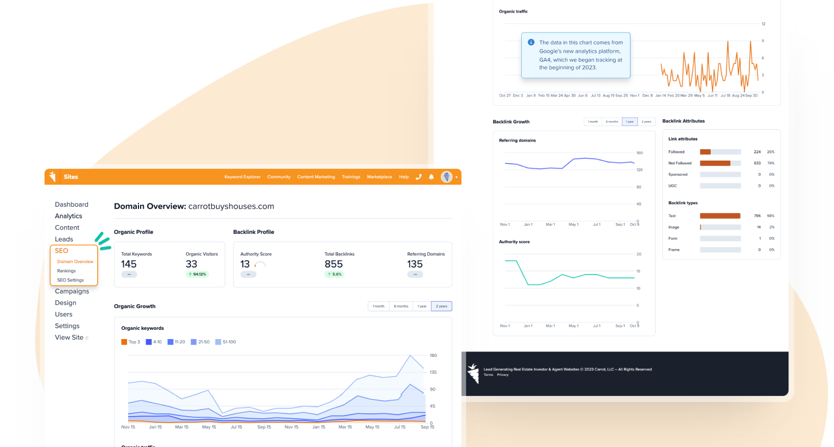Open the notifications bell icon

[431, 177]
